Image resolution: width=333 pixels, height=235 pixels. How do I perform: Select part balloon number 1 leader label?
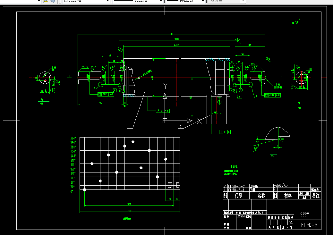pyautogui.click(x=130, y=127)
